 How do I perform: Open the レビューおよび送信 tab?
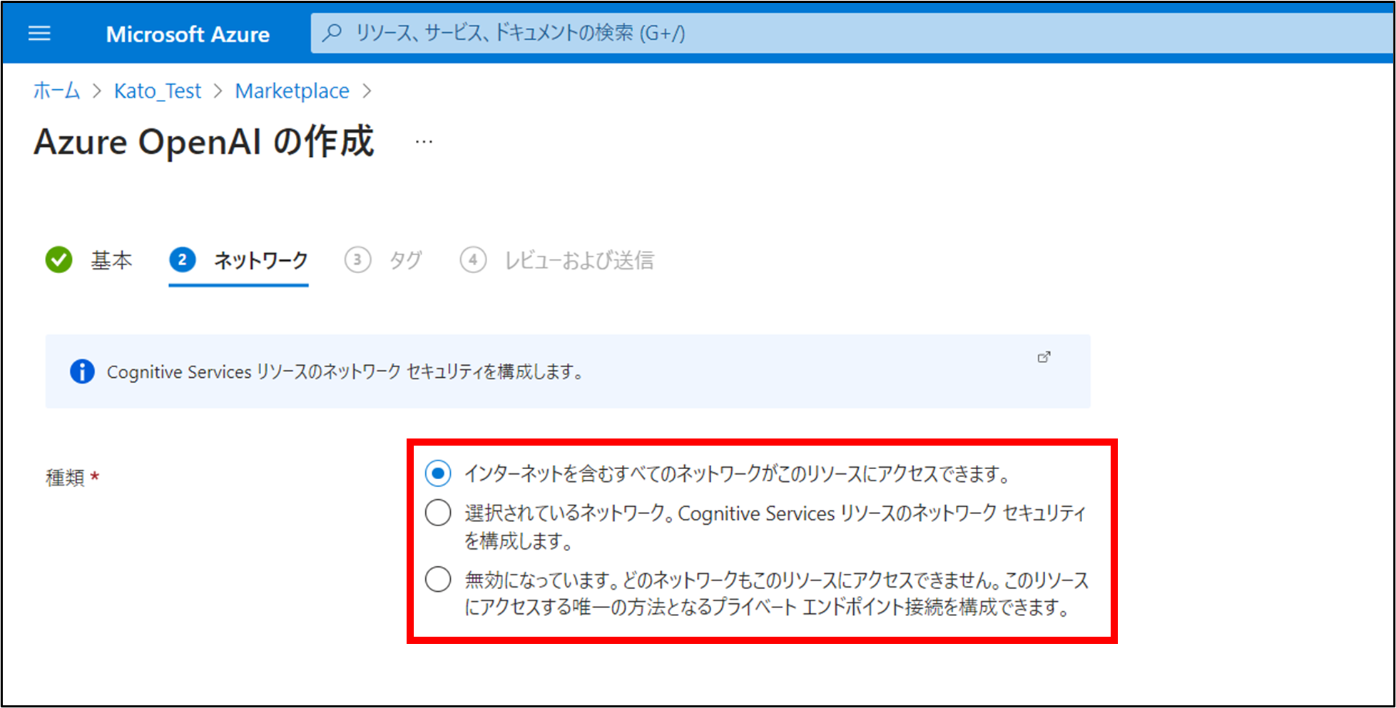click(x=579, y=260)
